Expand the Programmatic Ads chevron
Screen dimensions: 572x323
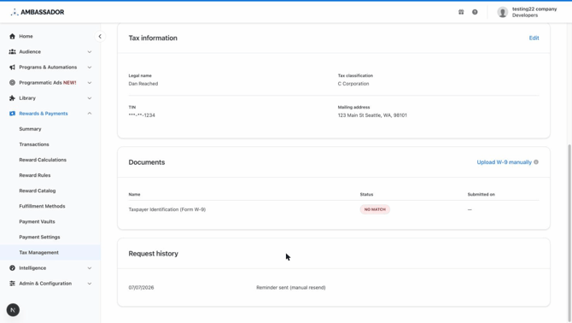[90, 83]
